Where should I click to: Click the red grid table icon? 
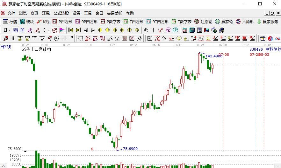coord(263,38)
